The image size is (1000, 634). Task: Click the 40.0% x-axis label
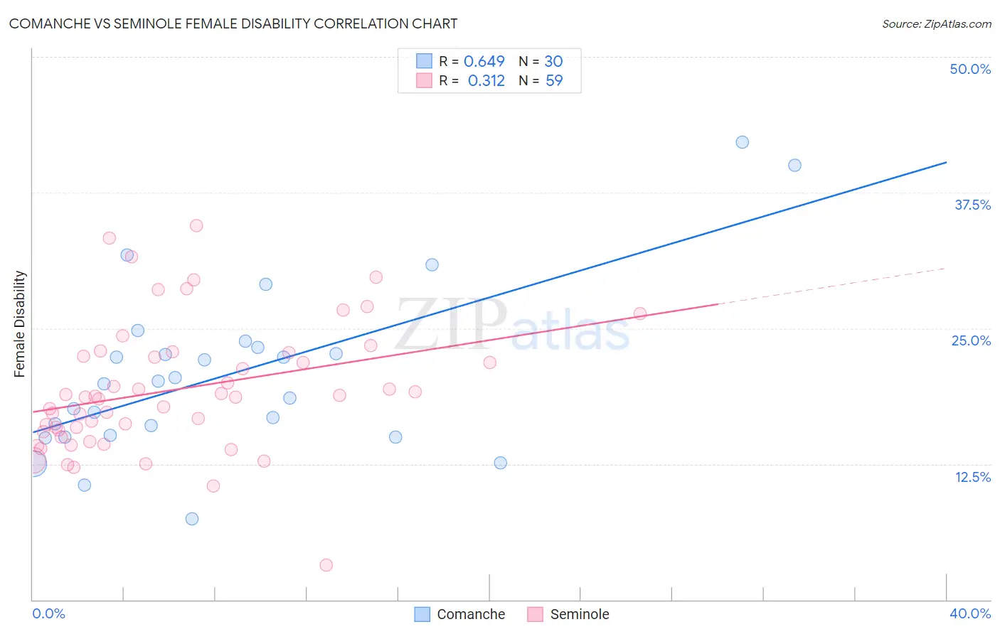(x=970, y=613)
